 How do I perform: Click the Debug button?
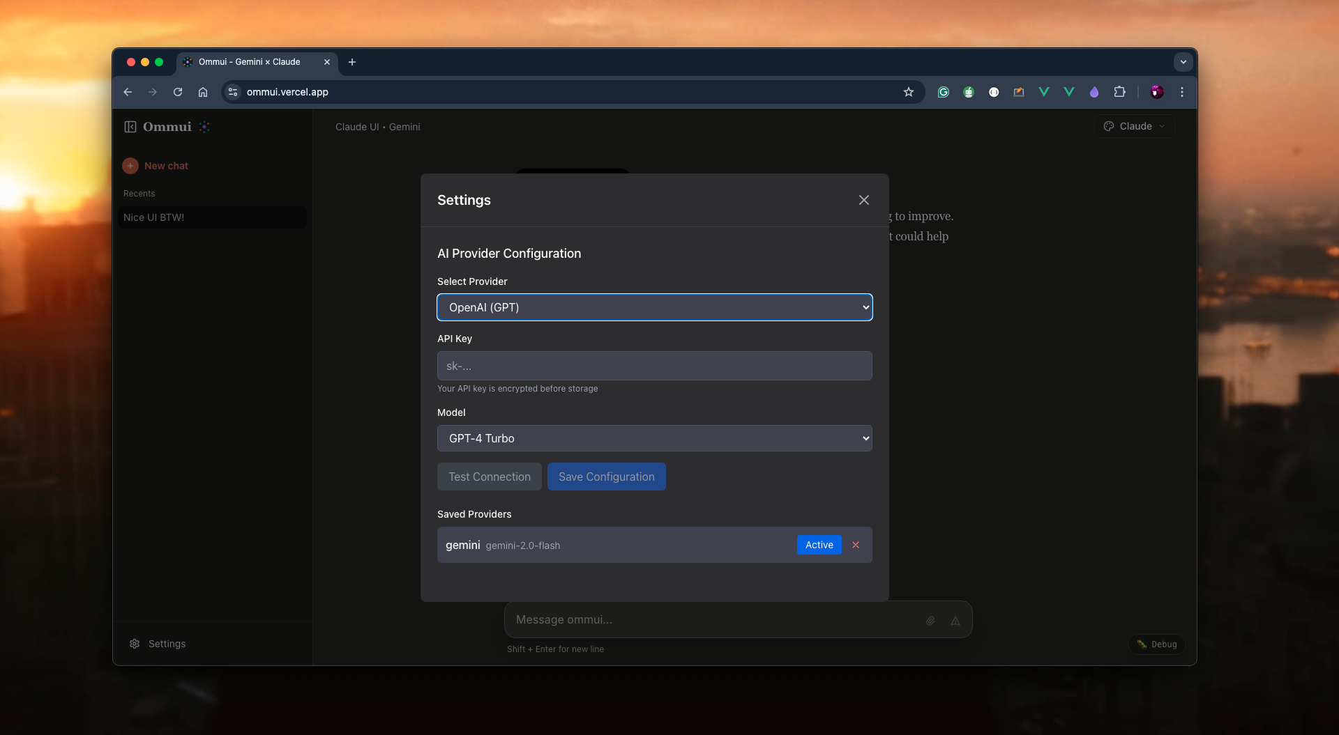pyautogui.click(x=1157, y=644)
